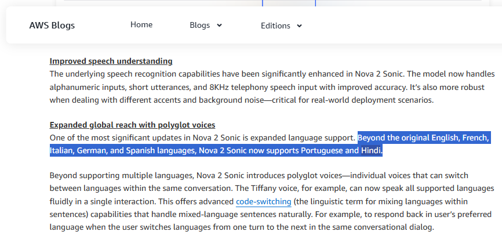Click the word 8KHz in the text
Viewport: 502px width, 235px height.
219,87
